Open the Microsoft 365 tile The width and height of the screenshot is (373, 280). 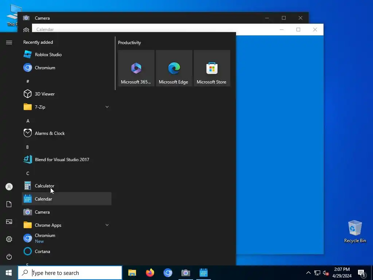tap(136, 68)
